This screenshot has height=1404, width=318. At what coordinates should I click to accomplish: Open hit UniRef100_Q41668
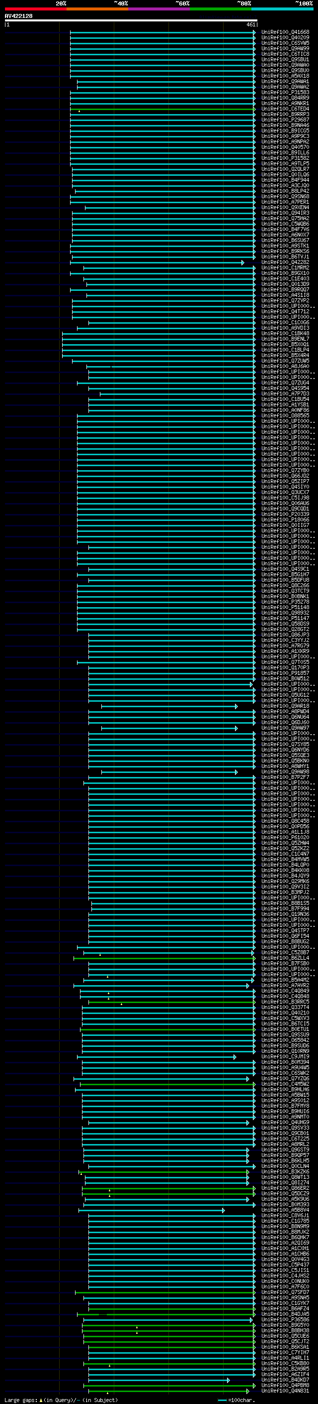click(x=285, y=32)
